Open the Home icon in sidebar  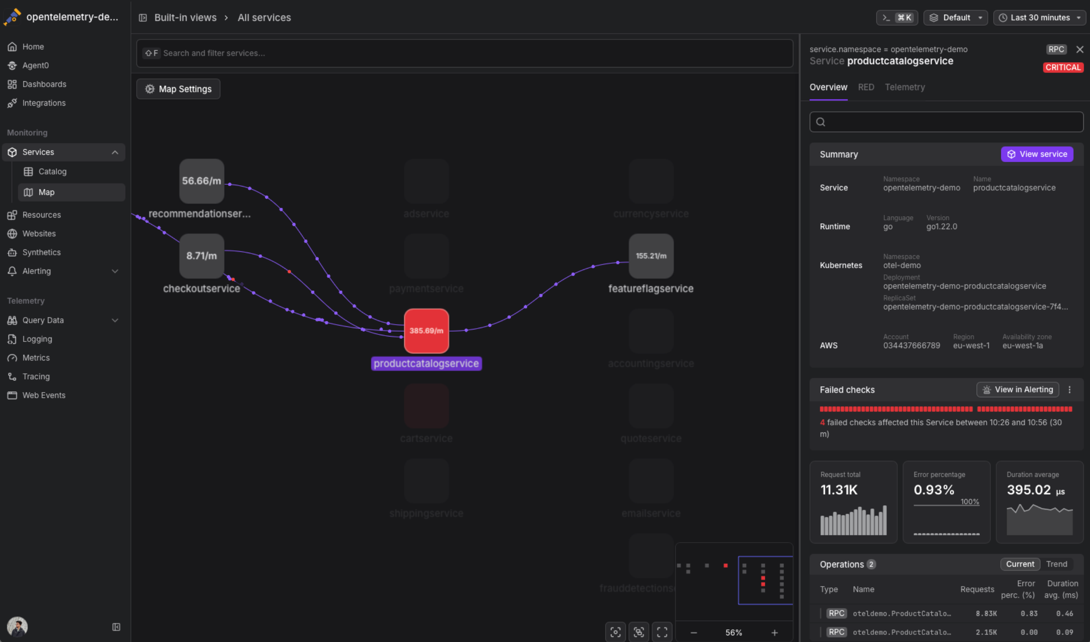pos(12,47)
